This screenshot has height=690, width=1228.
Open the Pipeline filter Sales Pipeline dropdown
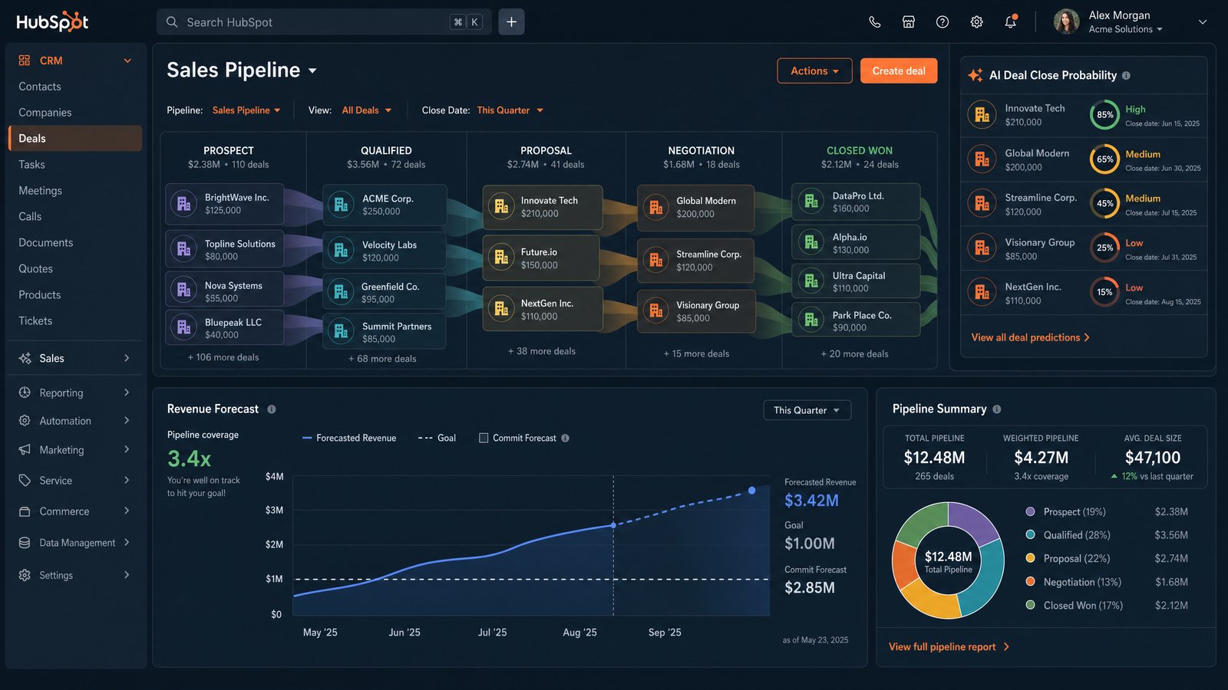coord(246,110)
